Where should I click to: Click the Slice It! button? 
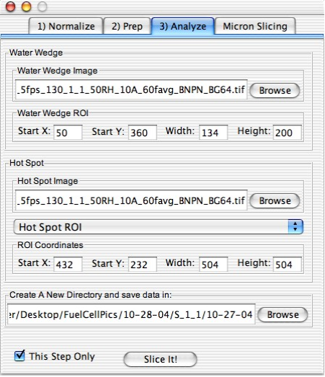coord(160,360)
